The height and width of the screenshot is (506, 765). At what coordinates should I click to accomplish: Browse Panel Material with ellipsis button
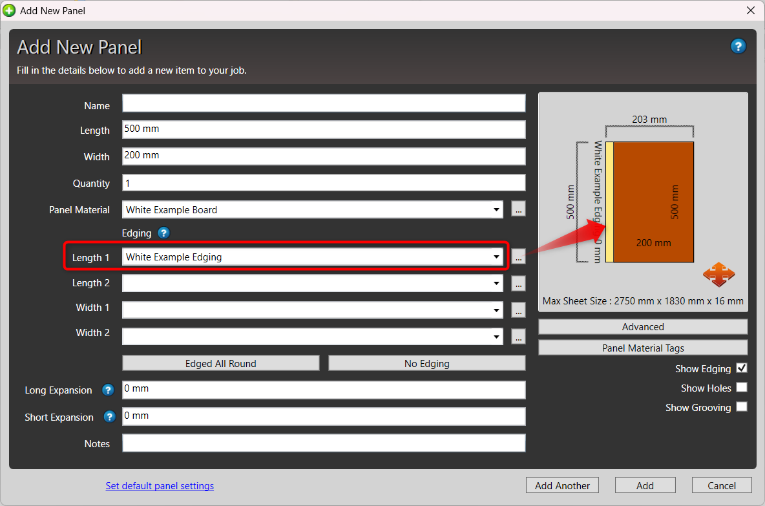518,209
